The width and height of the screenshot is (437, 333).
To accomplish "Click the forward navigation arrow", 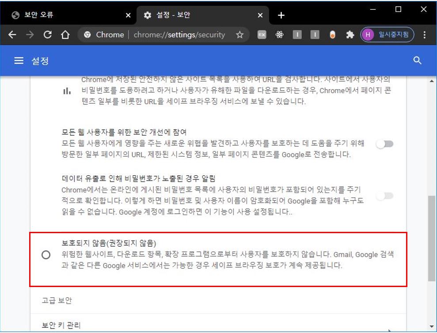I will (x=30, y=34).
